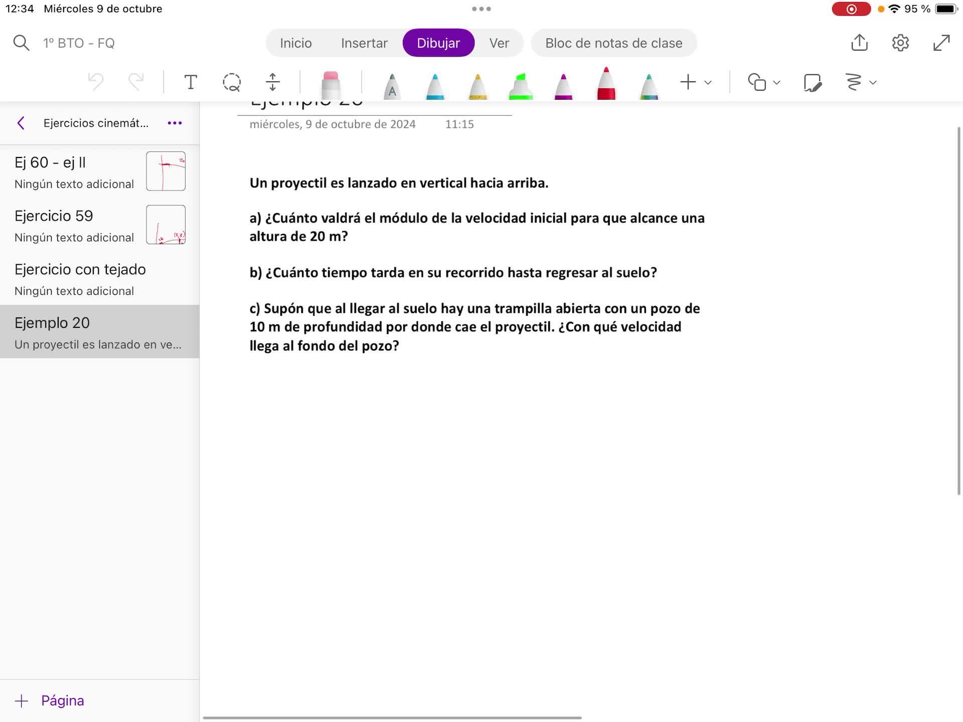
Task: Expand the add pen dropdown chevron
Action: (708, 82)
